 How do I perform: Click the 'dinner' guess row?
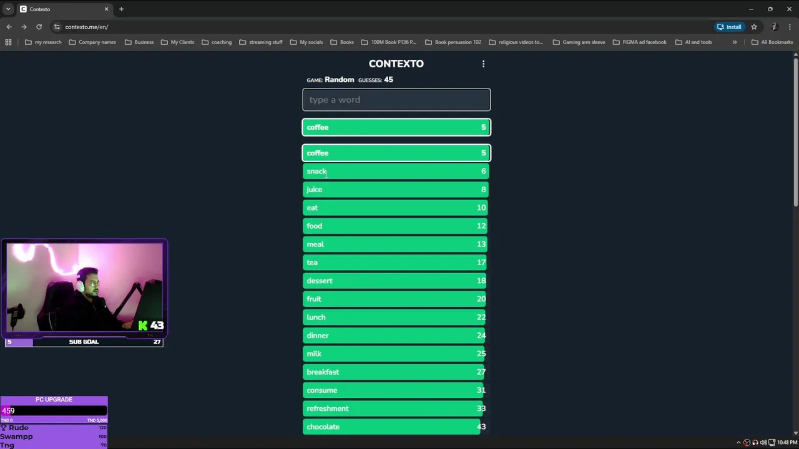(396, 336)
